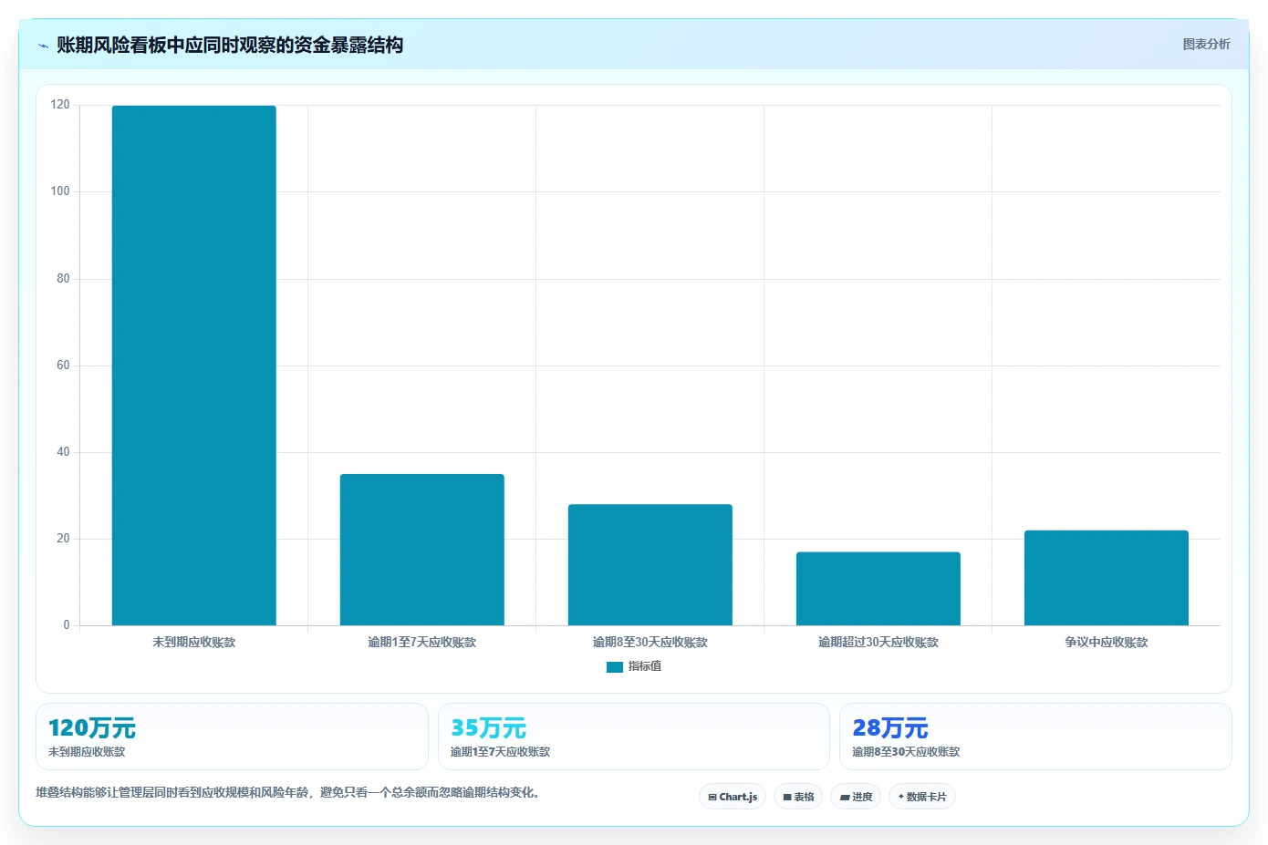The width and height of the screenshot is (1268, 845).
Task: Select the 未到期应收账款 bar in chart
Action: coord(194,366)
